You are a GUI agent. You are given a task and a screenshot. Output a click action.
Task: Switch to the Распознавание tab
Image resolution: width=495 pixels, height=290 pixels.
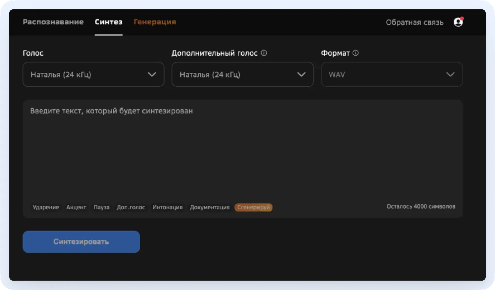coord(53,22)
